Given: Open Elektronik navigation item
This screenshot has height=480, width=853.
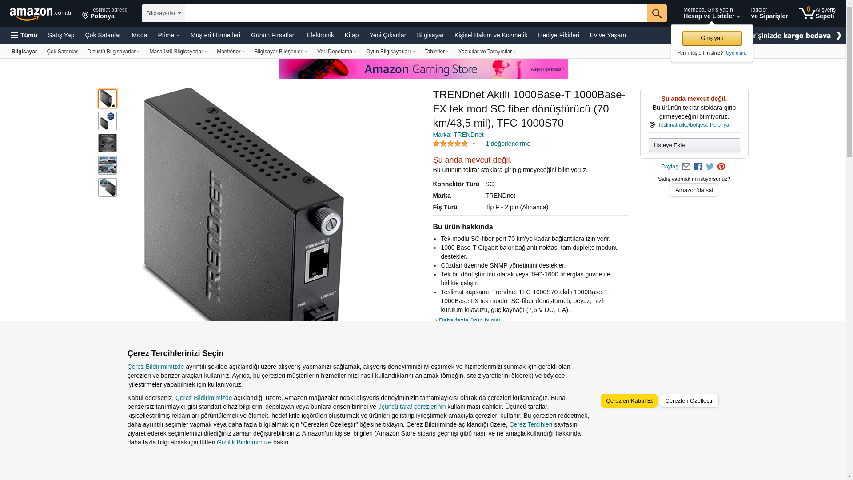Looking at the screenshot, I should click(320, 35).
